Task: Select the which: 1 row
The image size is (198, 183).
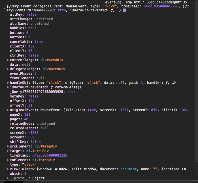Action: 18,174
